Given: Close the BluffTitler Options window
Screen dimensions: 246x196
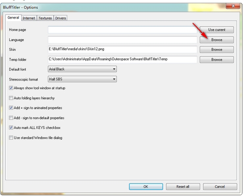Looking at the screenshot, I should coord(233,6).
